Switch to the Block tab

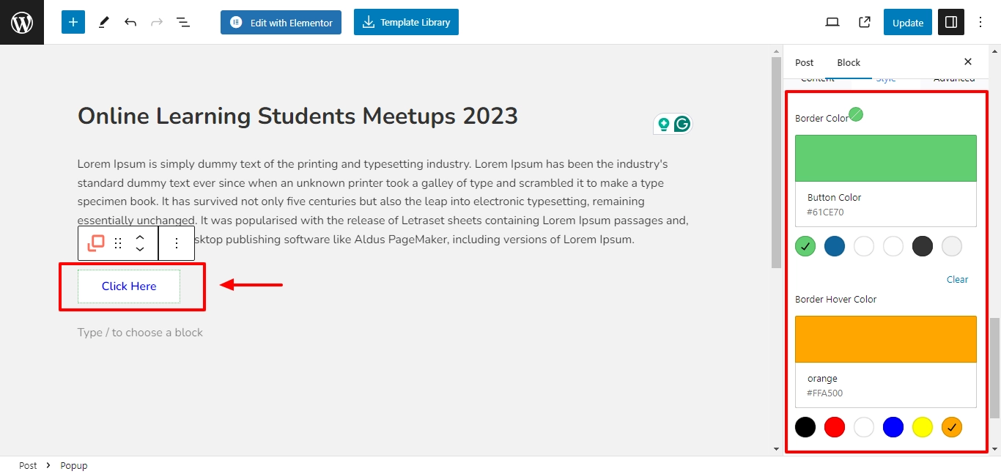[849, 62]
